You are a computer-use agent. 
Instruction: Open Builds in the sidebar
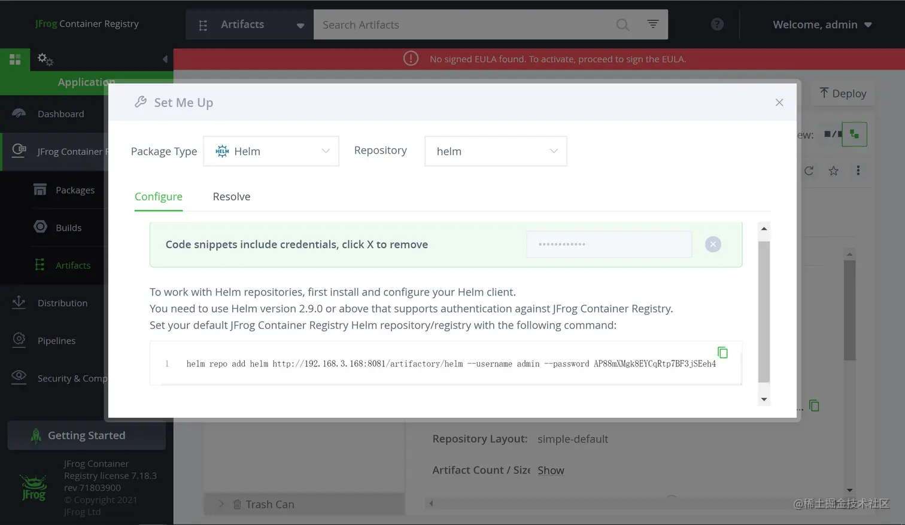(68, 228)
